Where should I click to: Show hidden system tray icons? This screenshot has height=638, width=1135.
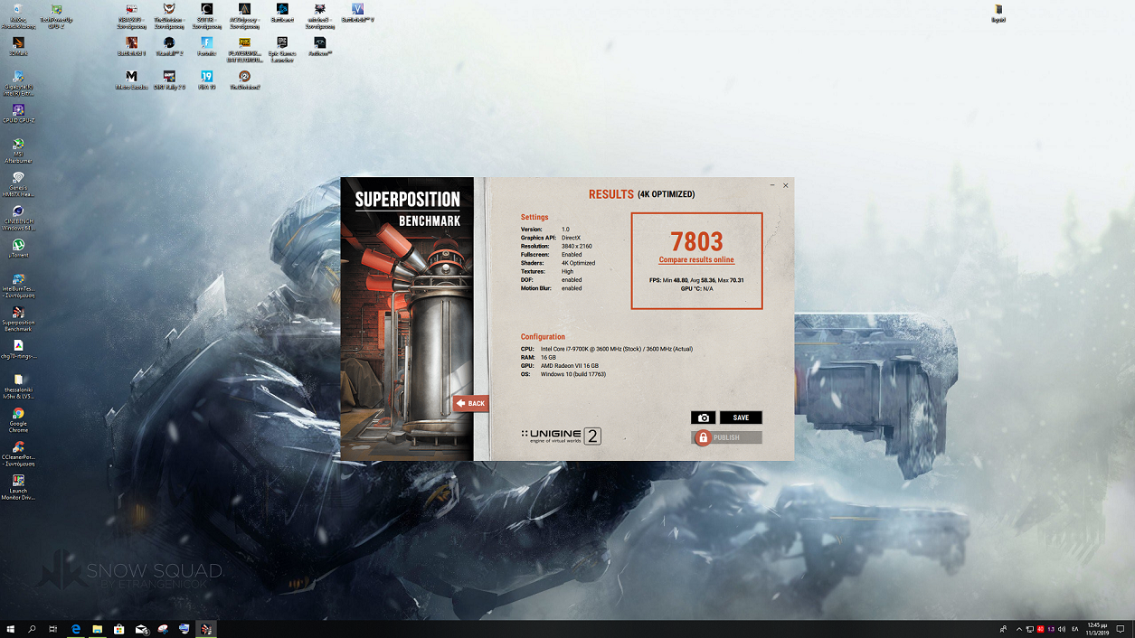1019,629
